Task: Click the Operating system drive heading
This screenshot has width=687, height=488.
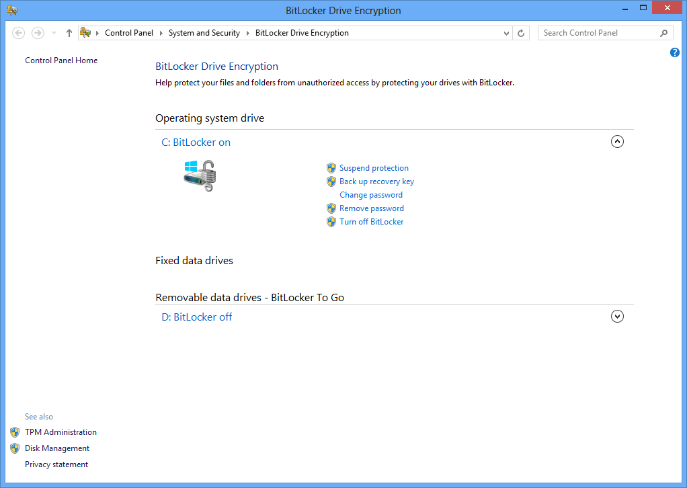Action: coord(210,118)
